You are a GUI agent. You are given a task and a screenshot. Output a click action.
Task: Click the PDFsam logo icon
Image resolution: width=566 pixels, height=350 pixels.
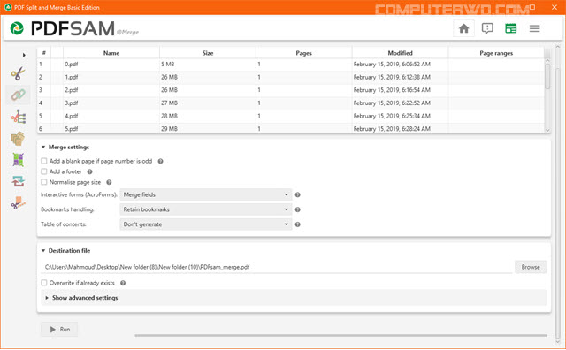coord(17,28)
